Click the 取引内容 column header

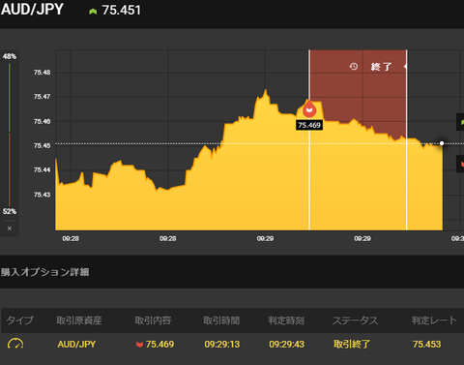point(153,320)
